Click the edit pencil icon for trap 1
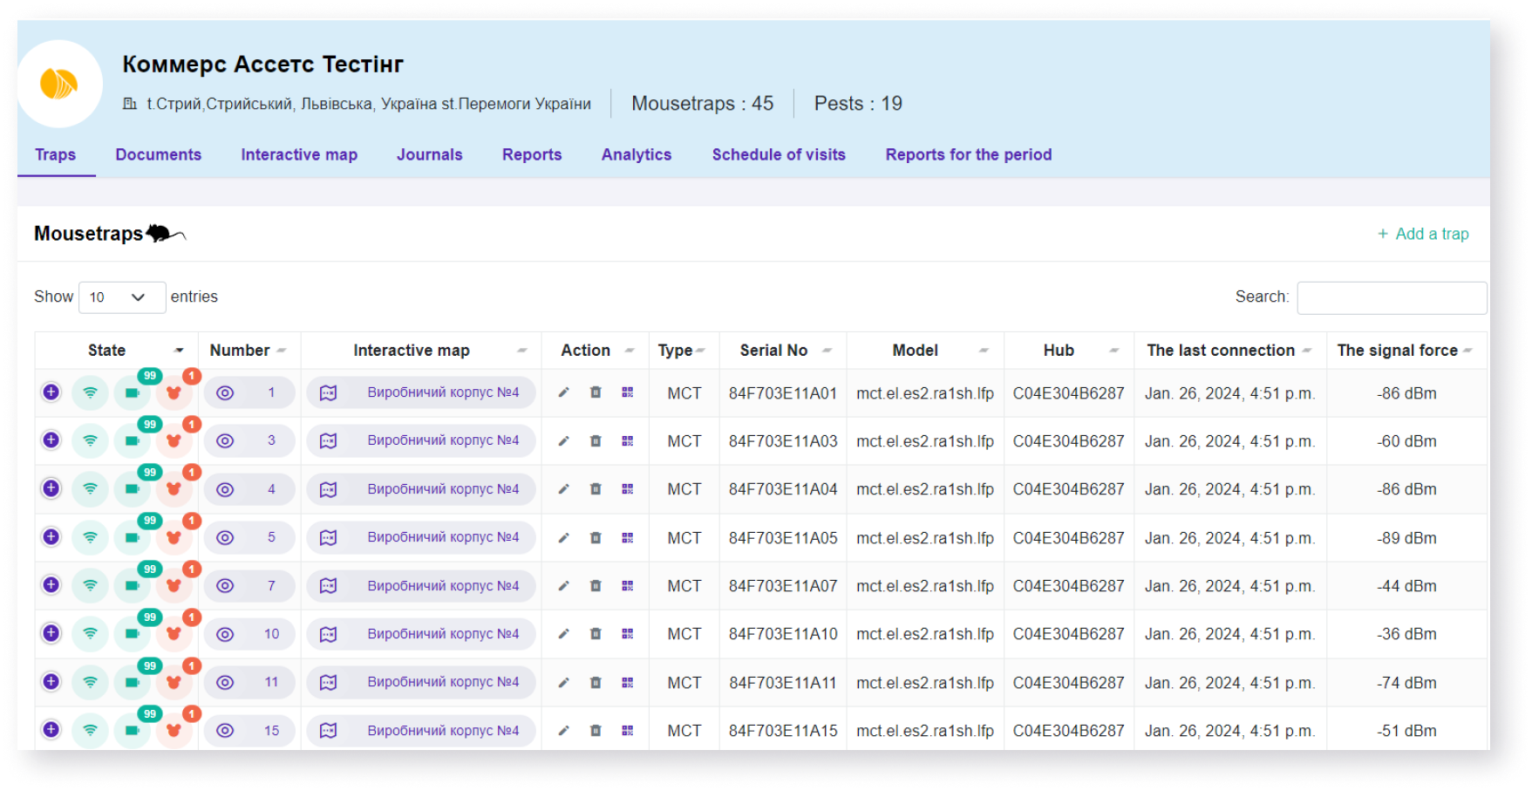Screen dimensions: 1532x791 (x=564, y=392)
